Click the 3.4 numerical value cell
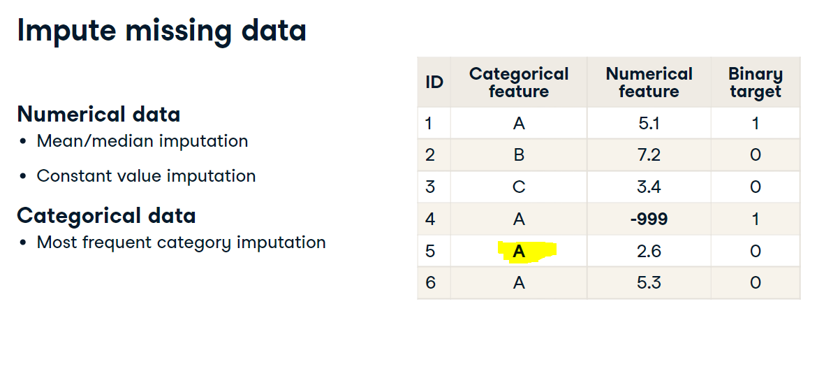817x369 pixels. pos(649,187)
